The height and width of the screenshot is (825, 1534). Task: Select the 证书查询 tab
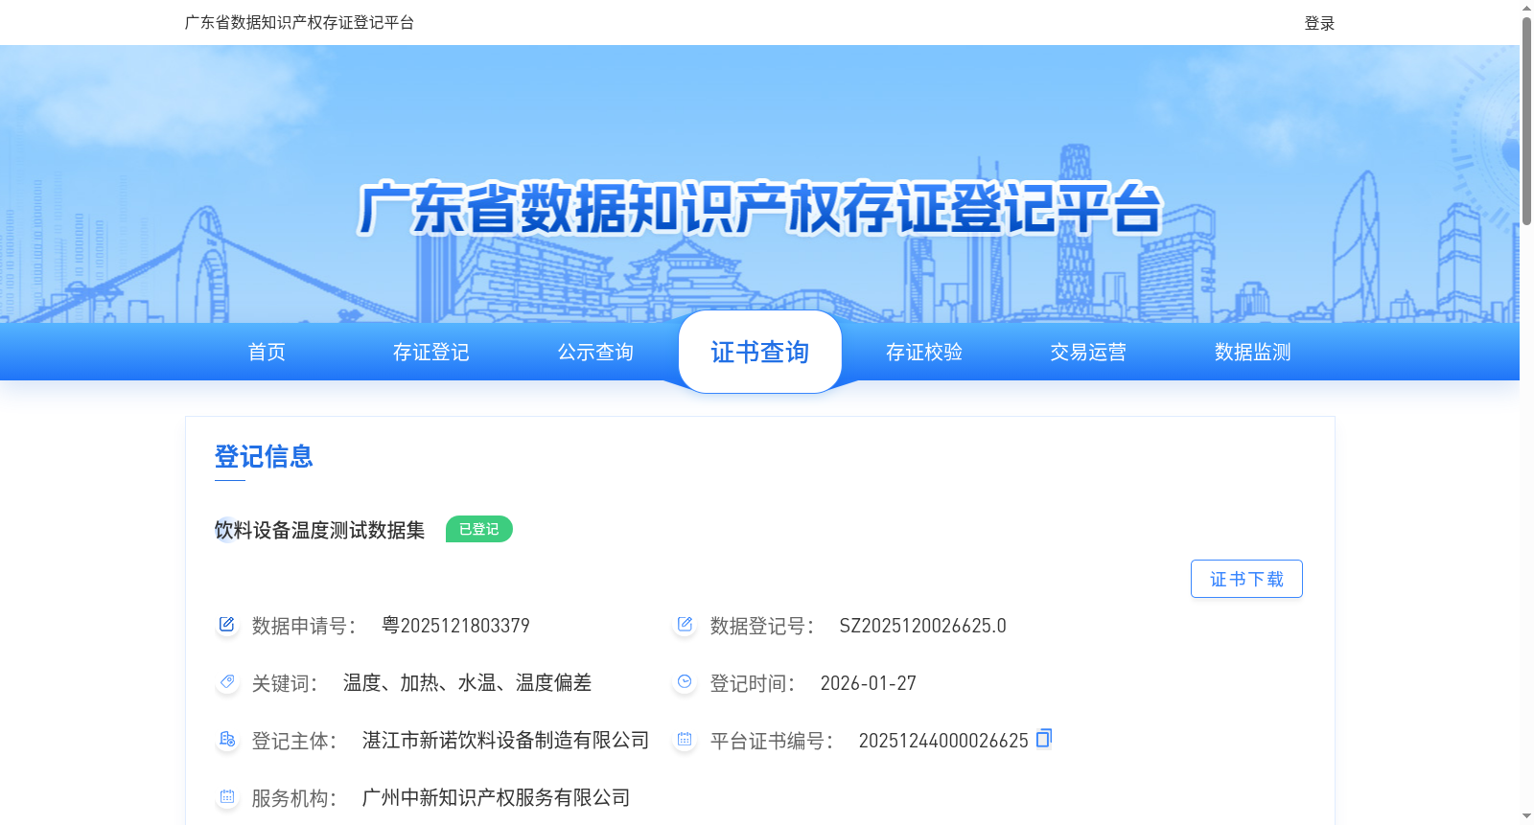click(x=760, y=352)
